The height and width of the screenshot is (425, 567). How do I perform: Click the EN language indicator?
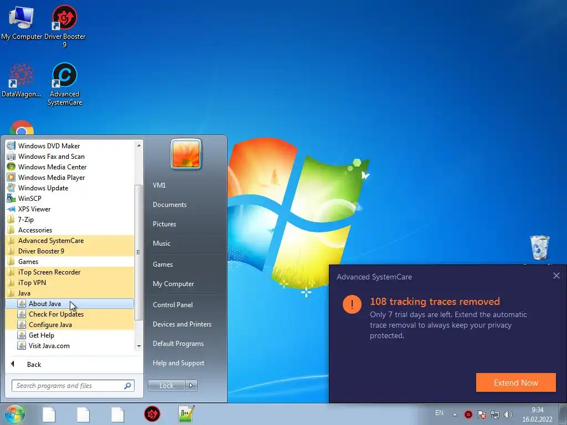[x=439, y=413]
